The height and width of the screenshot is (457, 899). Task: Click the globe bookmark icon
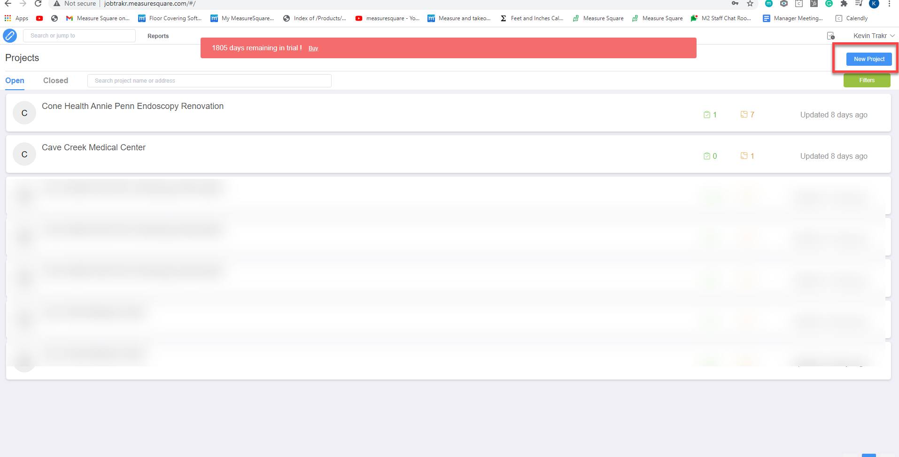[x=54, y=18]
